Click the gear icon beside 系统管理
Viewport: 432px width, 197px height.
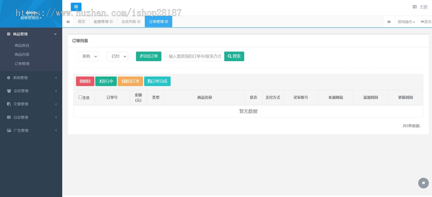point(9,78)
